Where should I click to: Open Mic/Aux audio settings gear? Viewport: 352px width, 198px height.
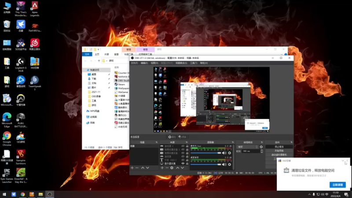pos(229,153)
